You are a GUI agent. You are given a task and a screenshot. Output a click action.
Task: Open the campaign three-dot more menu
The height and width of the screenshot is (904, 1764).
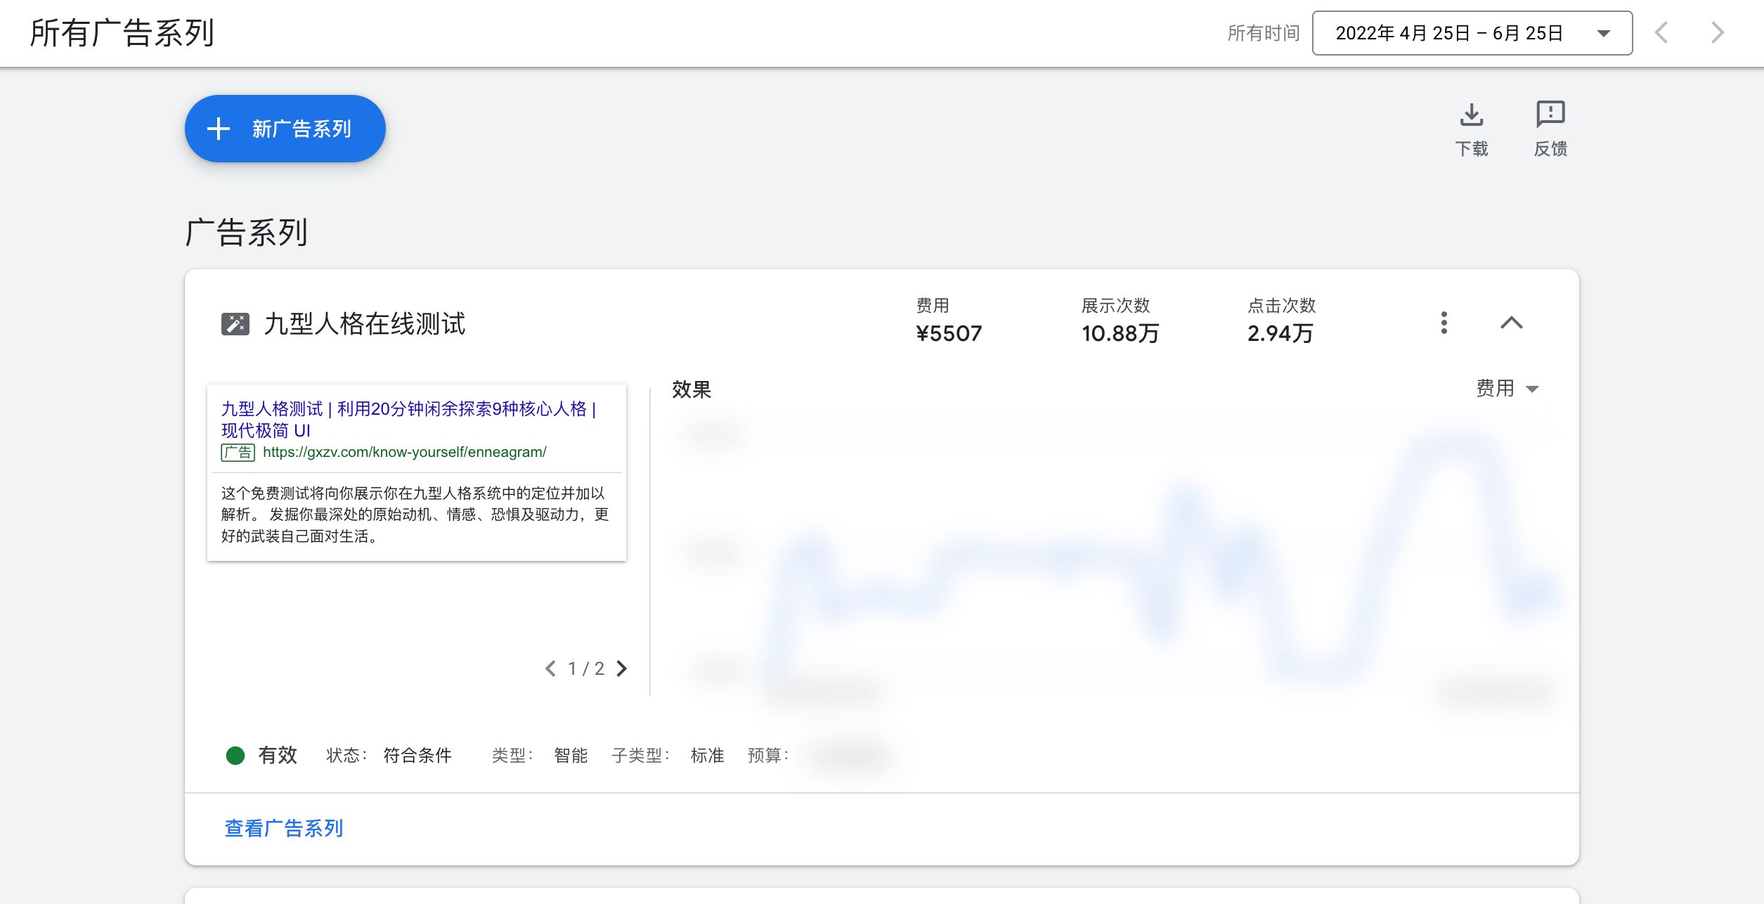tap(1444, 323)
